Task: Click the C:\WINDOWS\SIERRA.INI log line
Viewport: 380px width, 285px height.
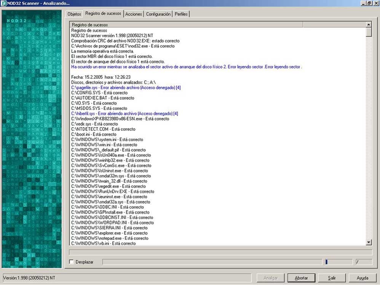Action: (109, 228)
